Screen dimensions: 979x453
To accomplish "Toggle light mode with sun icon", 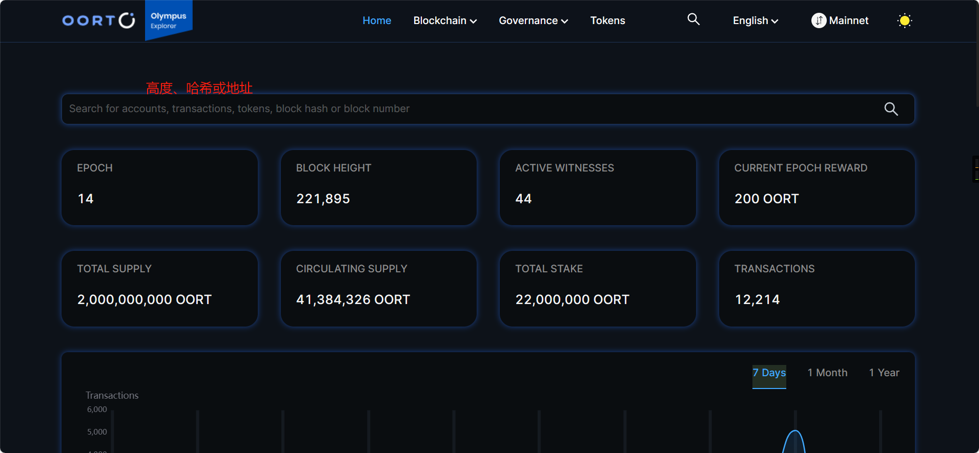I will click(x=905, y=21).
